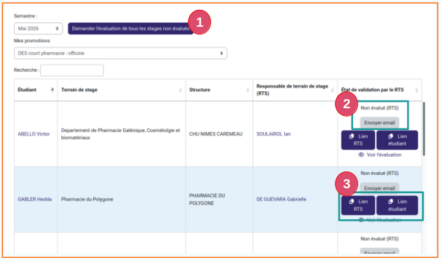Sort table by Étudiant column arrow
The height and width of the screenshot is (260, 441).
(52, 90)
